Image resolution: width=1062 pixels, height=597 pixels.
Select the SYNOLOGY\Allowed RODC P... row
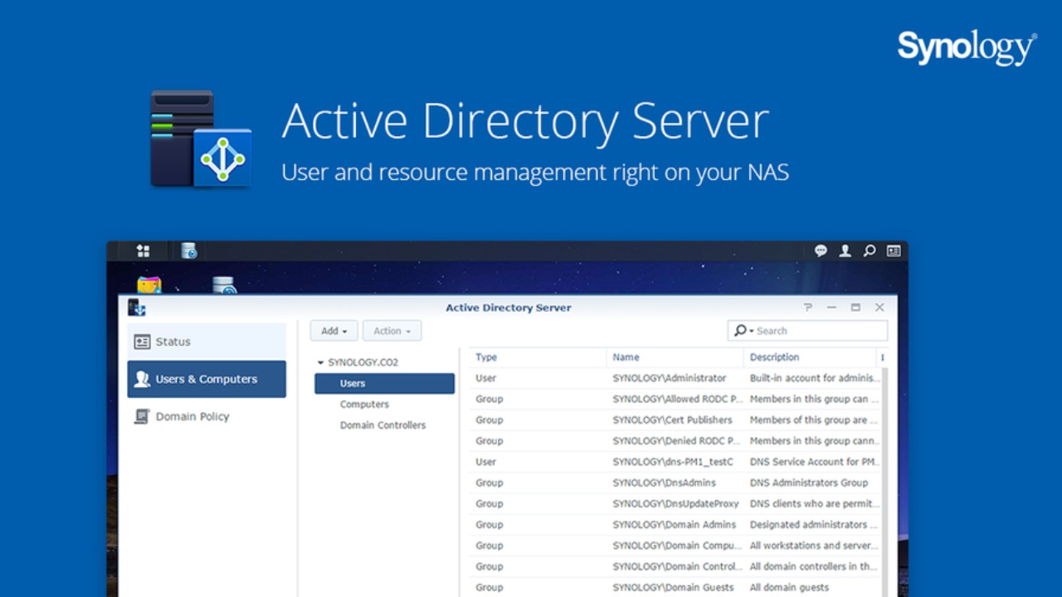(675, 399)
